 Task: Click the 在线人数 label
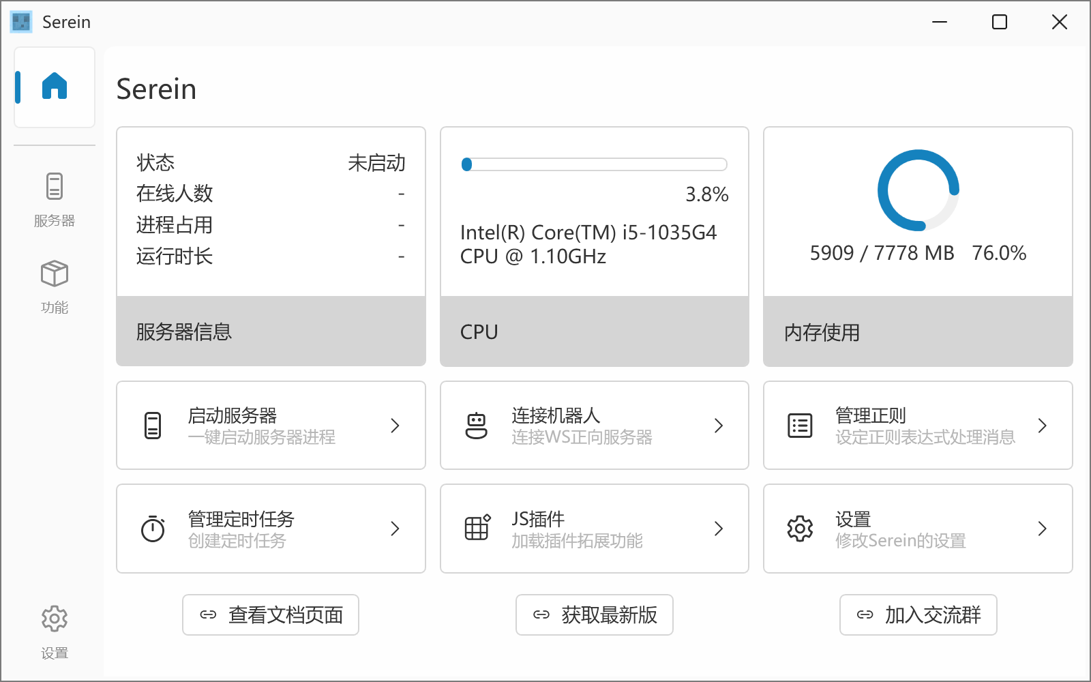175,193
